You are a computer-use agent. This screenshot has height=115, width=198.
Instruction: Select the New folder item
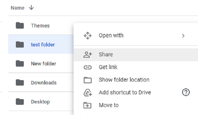44,64
